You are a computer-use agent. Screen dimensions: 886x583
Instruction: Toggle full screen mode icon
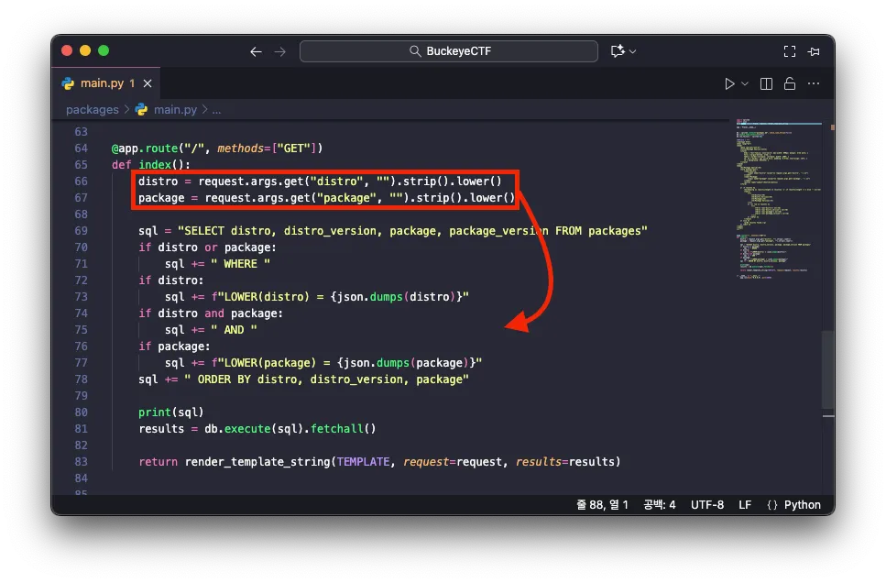[x=790, y=51]
